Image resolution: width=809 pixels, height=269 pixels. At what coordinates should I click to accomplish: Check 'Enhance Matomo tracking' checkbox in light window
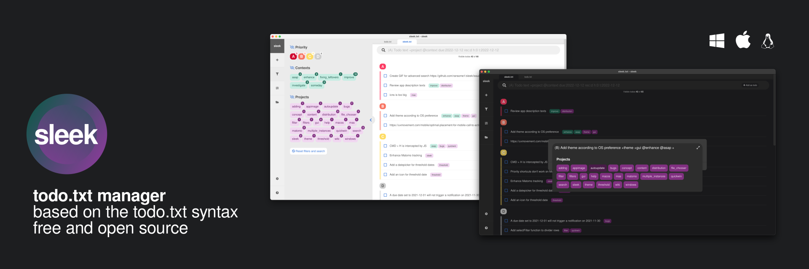385,156
